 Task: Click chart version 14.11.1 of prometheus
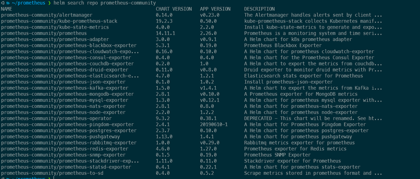[x=165, y=33]
